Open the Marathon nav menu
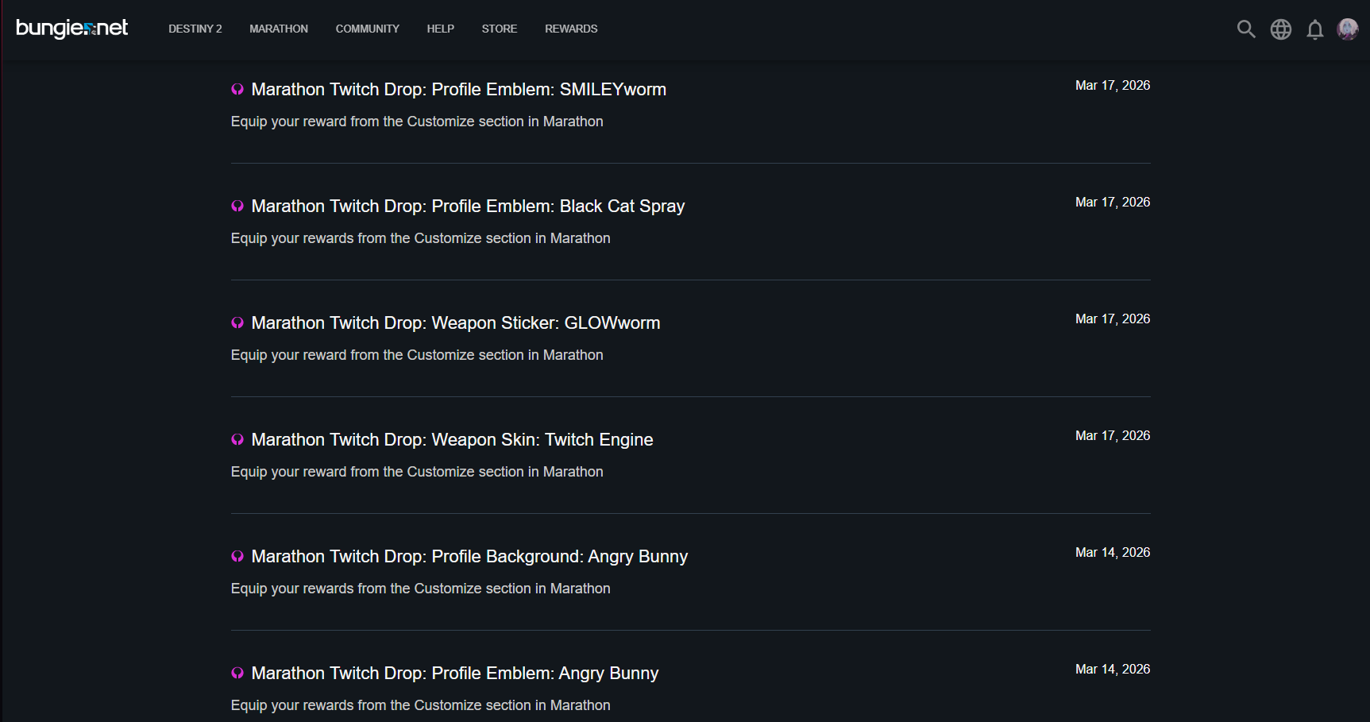Screen dimensions: 1370x722 point(278,29)
